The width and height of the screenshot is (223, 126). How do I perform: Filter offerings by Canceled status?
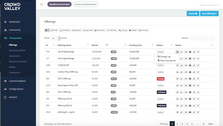point(144,30)
